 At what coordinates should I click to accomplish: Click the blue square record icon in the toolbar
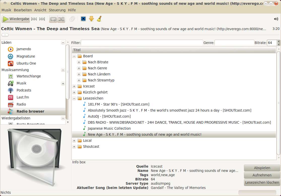(x=83, y=19)
